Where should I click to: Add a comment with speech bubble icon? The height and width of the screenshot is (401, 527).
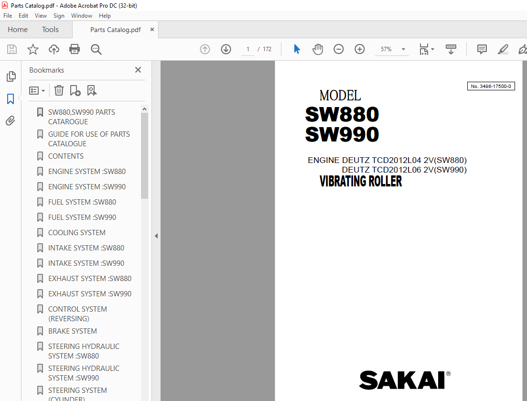coord(482,49)
